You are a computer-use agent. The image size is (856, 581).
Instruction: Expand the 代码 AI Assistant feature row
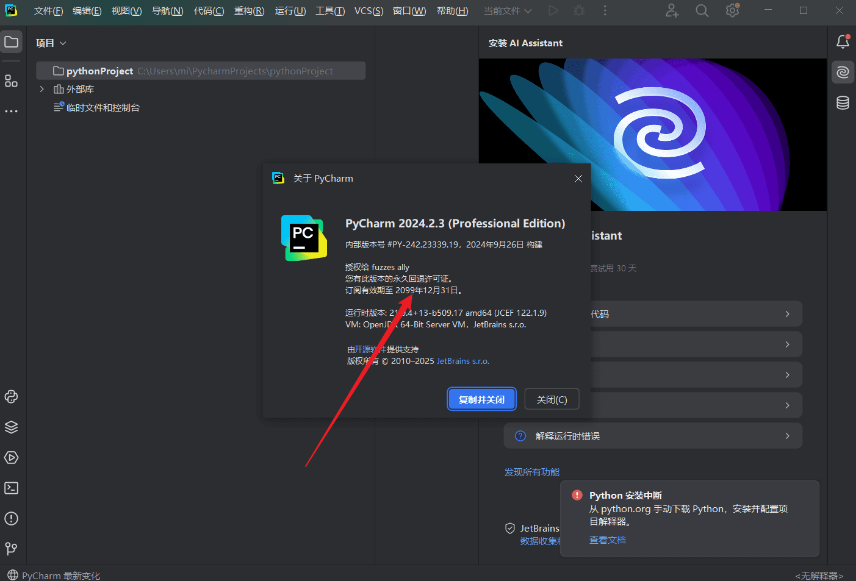point(696,314)
